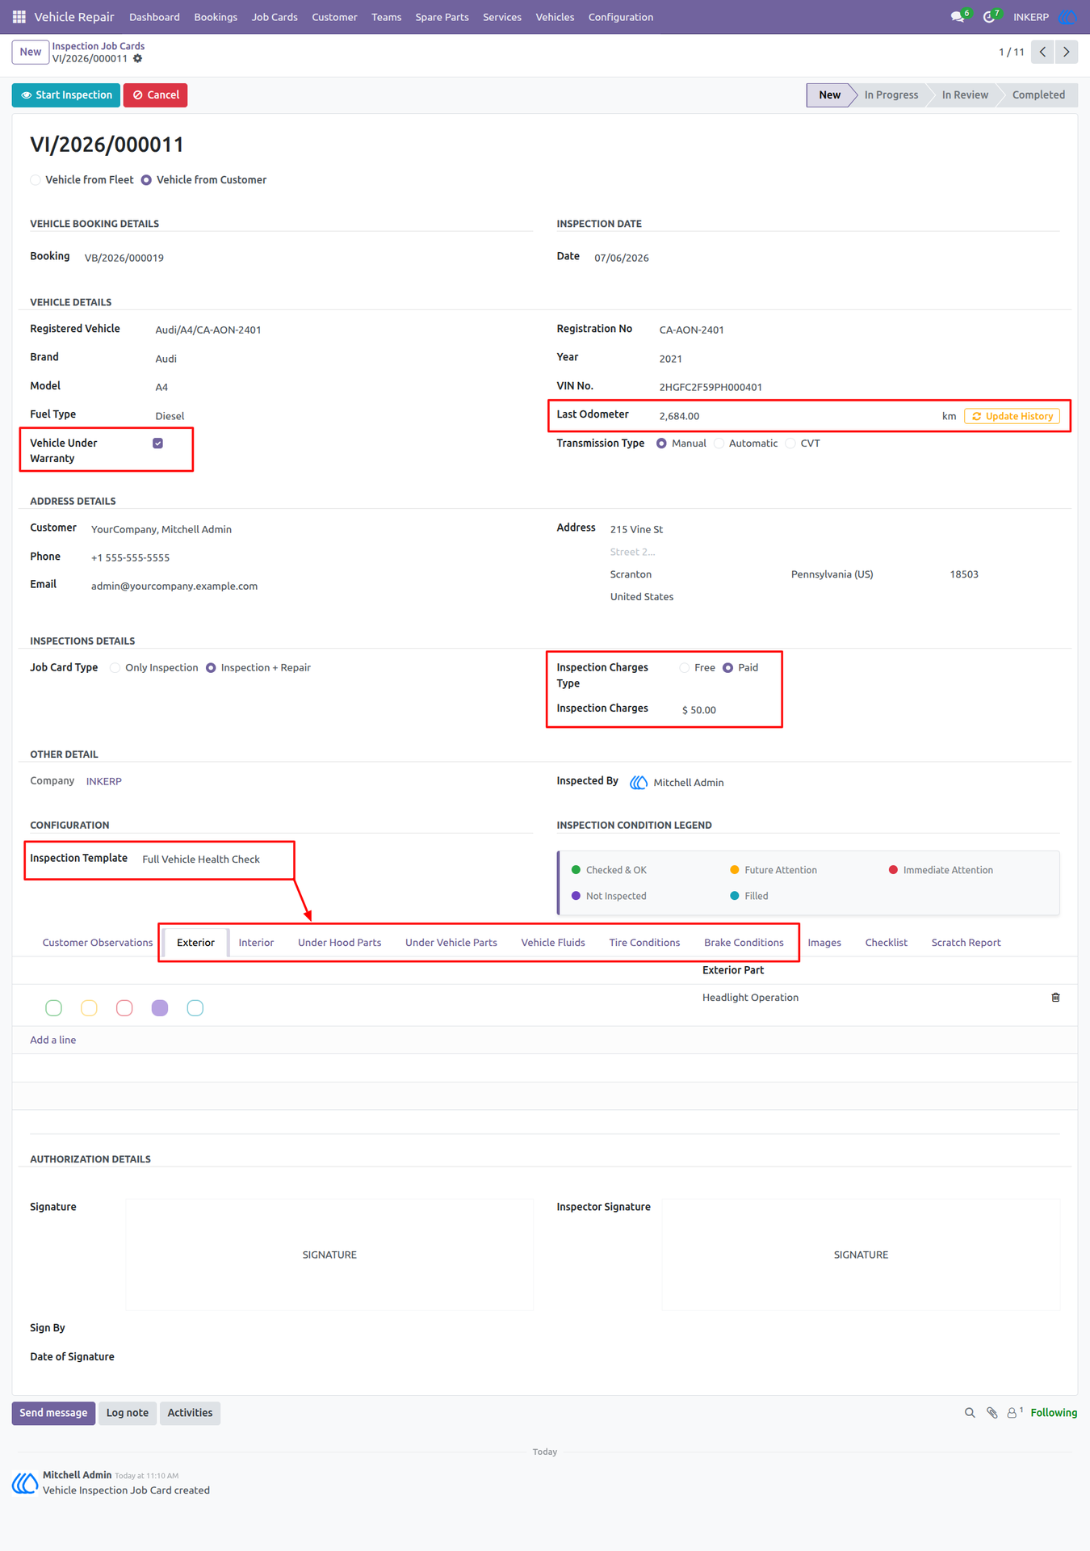Delete the Headlight Operation line

[x=1055, y=998]
